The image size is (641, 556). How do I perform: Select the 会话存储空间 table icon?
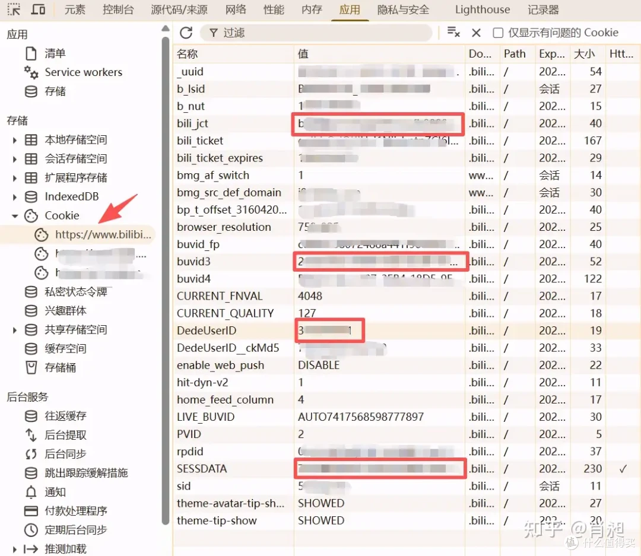(31, 158)
